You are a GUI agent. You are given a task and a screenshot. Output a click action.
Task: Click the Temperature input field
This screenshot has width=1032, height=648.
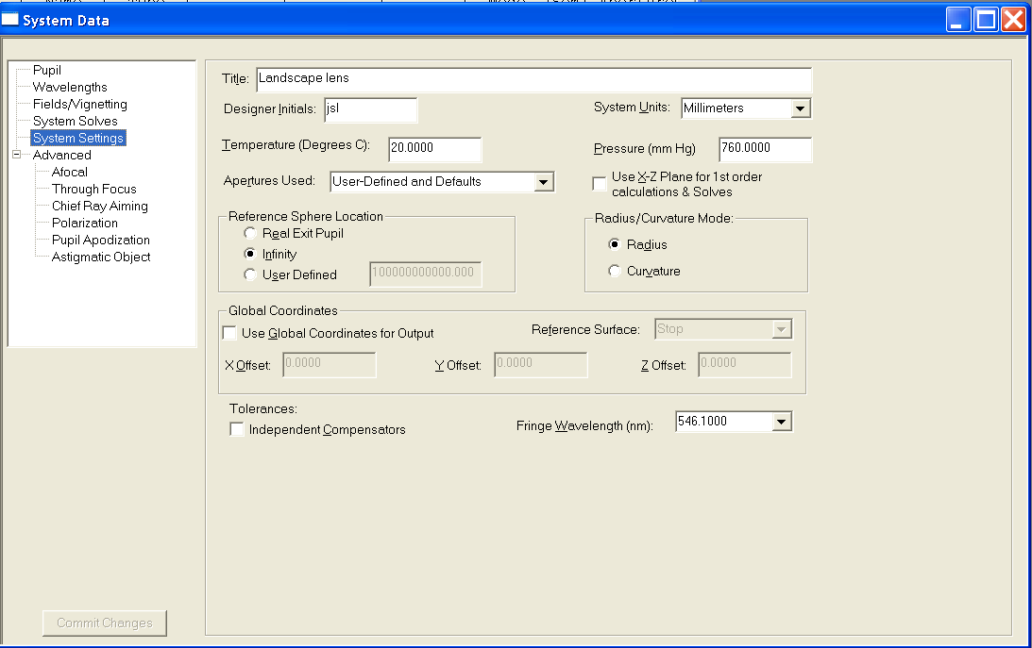[433, 149]
